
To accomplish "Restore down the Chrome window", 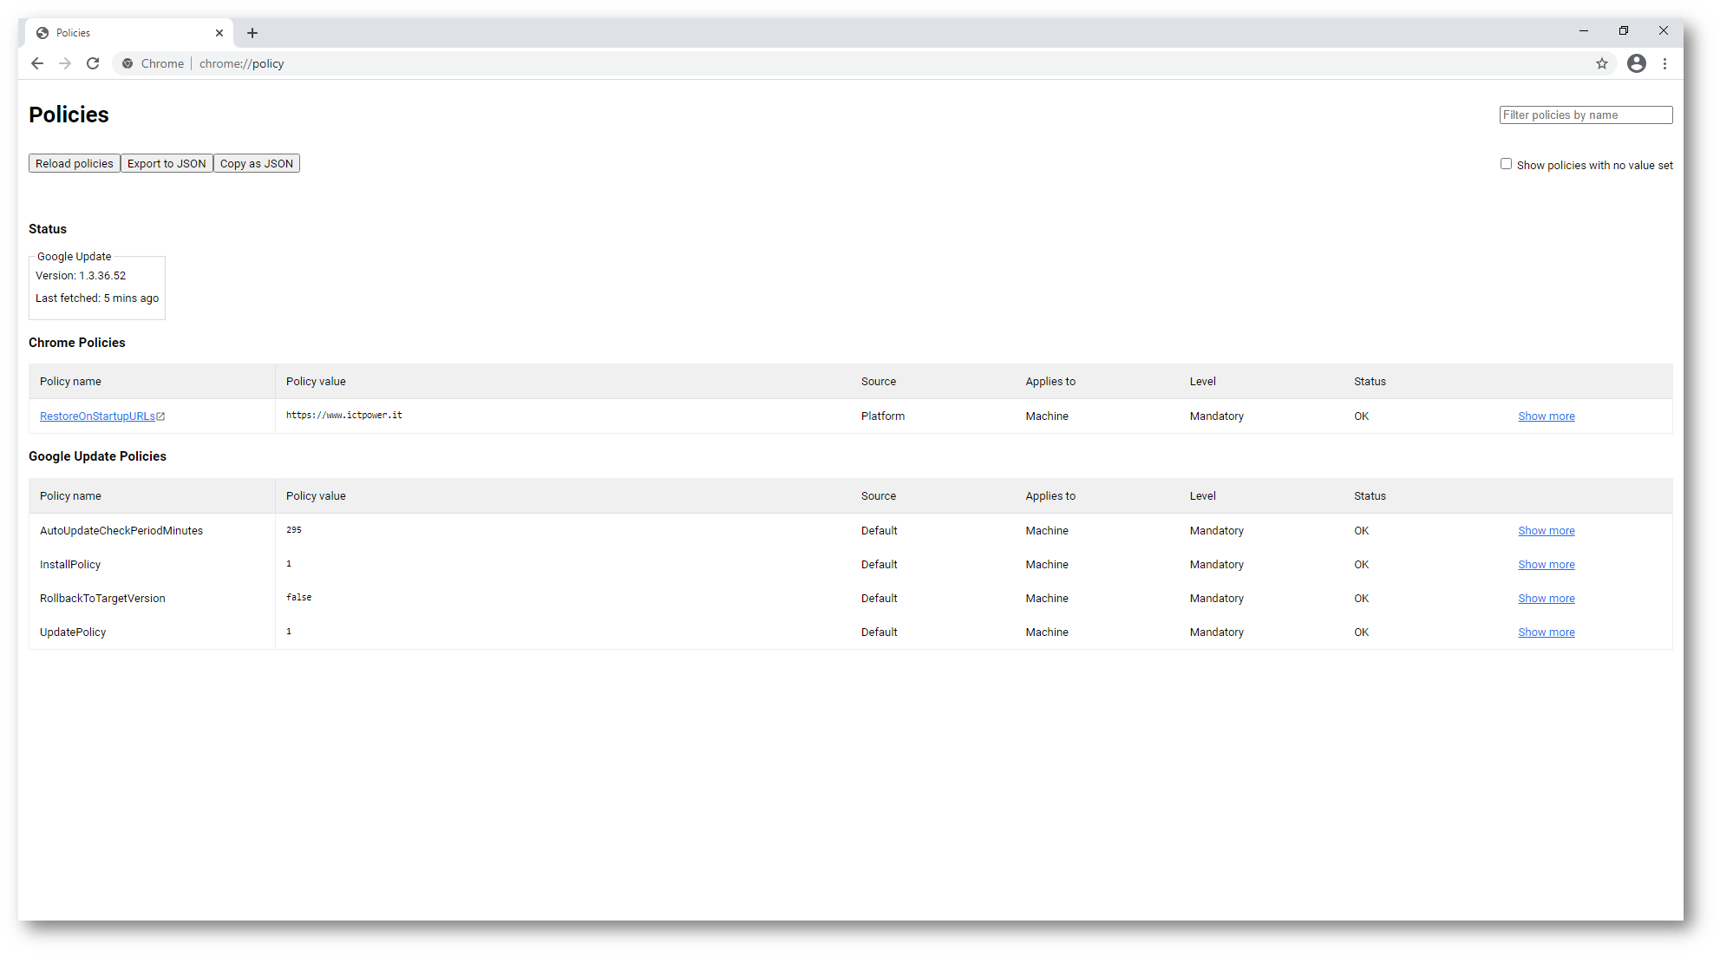I will click(x=1624, y=31).
